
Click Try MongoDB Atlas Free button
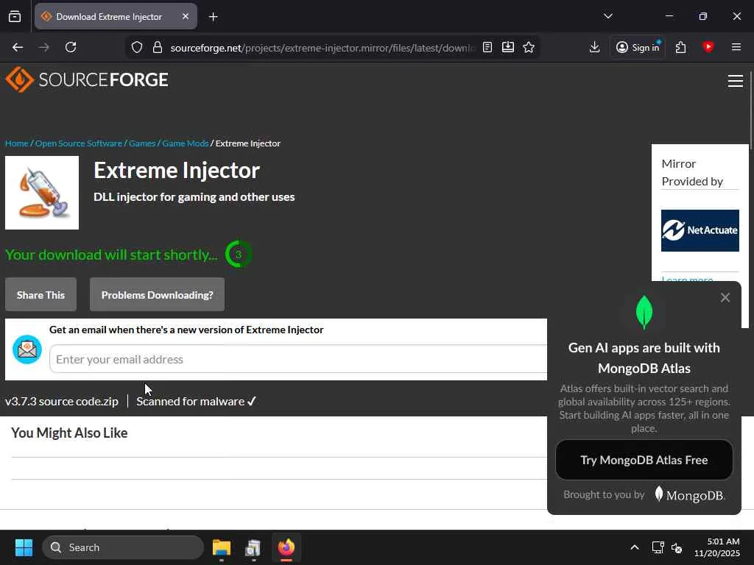[644, 460]
